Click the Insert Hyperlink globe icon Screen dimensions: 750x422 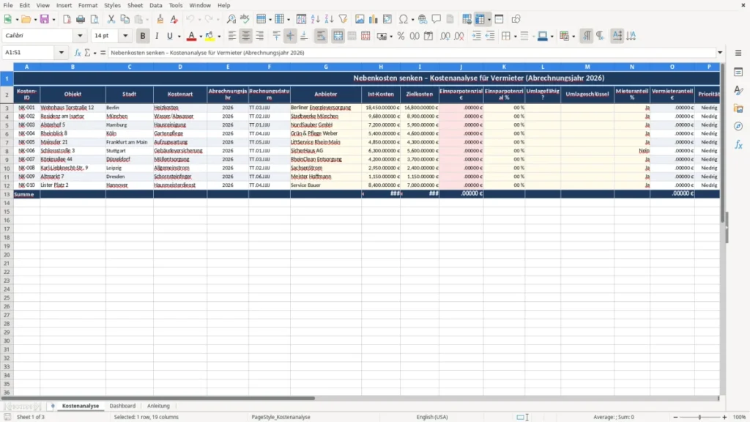[423, 19]
